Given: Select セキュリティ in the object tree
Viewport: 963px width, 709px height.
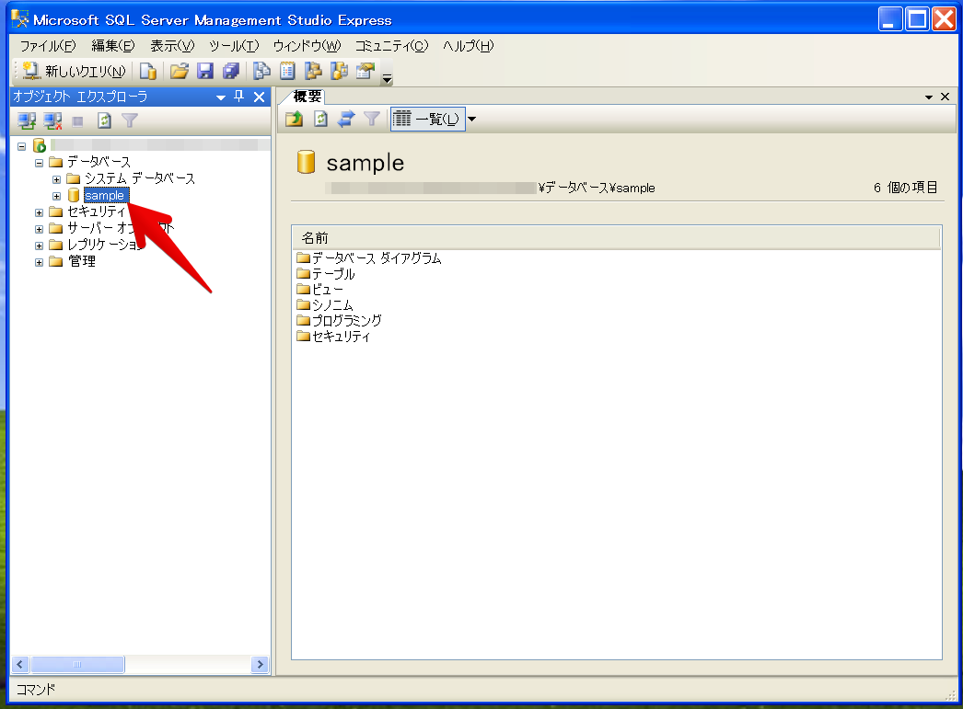Looking at the screenshot, I should [97, 212].
